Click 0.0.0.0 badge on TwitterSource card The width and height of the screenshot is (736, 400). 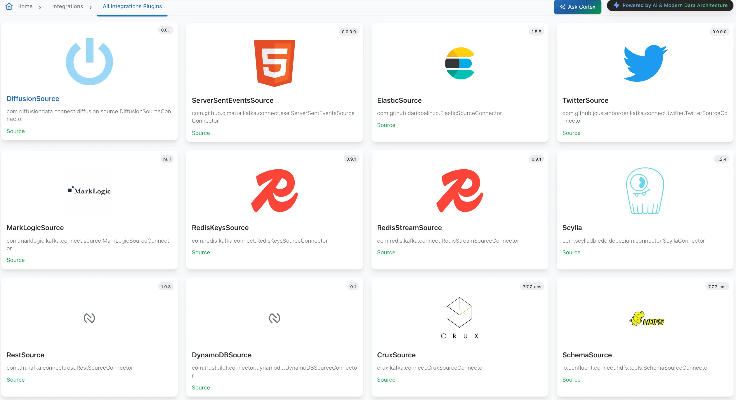[x=719, y=32]
